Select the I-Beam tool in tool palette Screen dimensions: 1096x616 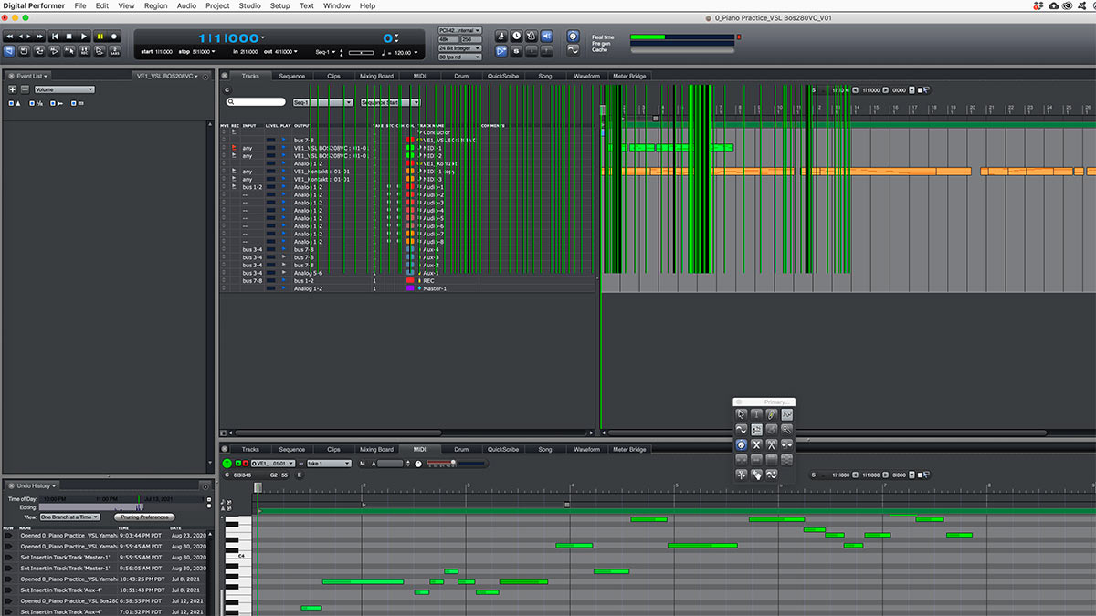tap(756, 414)
